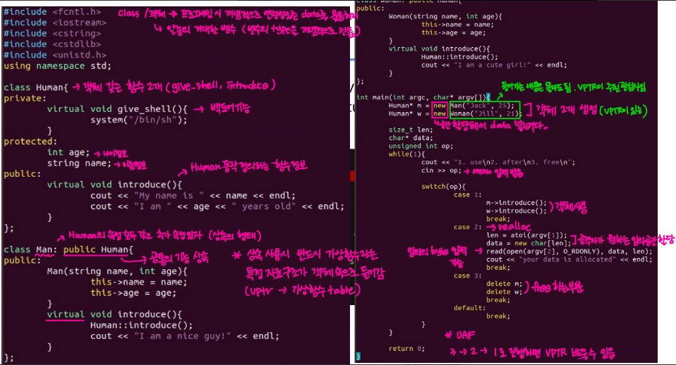This screenshot has height=365, width=676.
Task: Click 'Man(string name, int age){' constructor
Action: click(117, 271)
